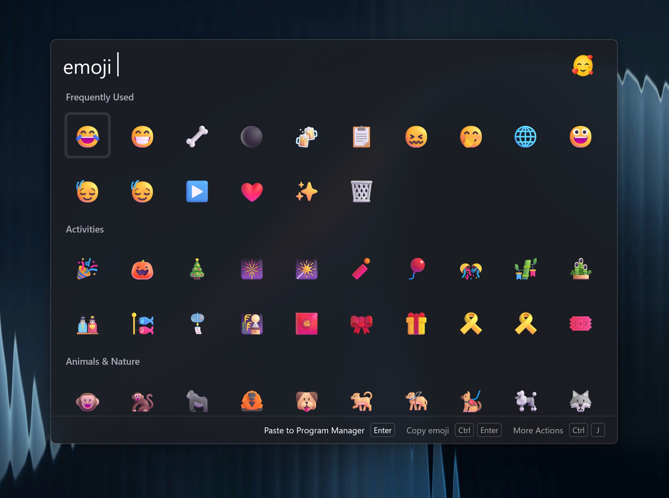Screen dimensions: 669x498
Task: Pick the firecracker emoji
Action: click(x=361, y=269)
